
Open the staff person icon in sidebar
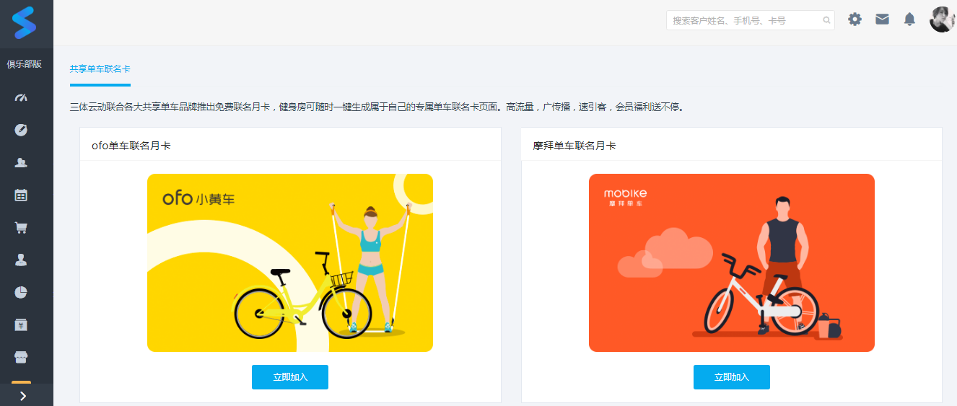pos(21,260)
